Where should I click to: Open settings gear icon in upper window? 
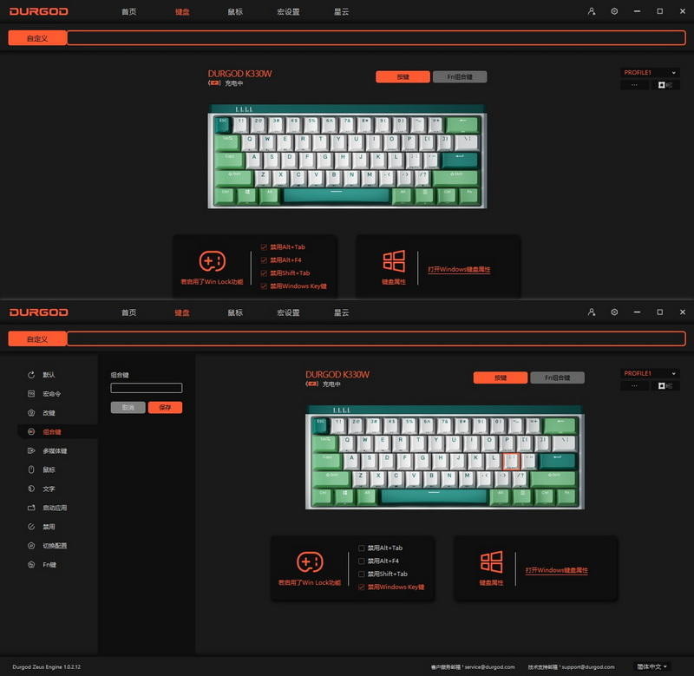pos(614,11)
